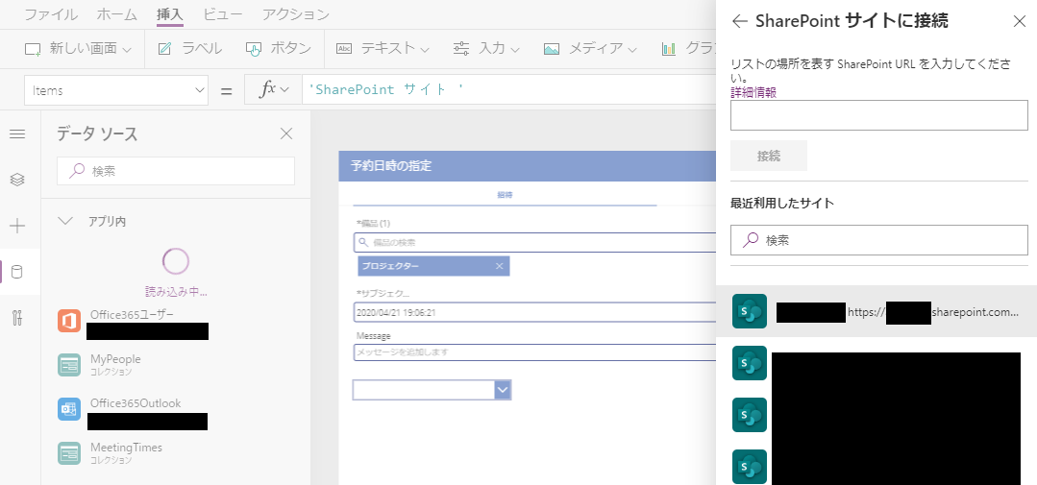
Task: Click the plus insert icon in left rail
Action: pyautogui.click(x=17, y=226)
